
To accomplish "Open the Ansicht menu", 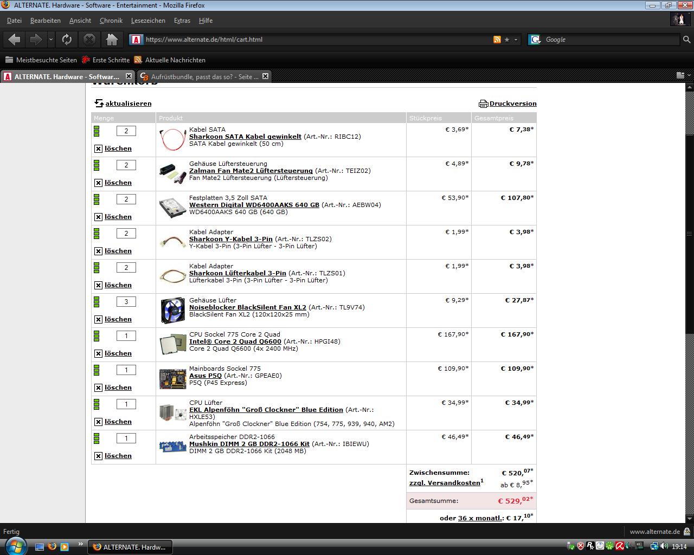I will coord(80,21).
